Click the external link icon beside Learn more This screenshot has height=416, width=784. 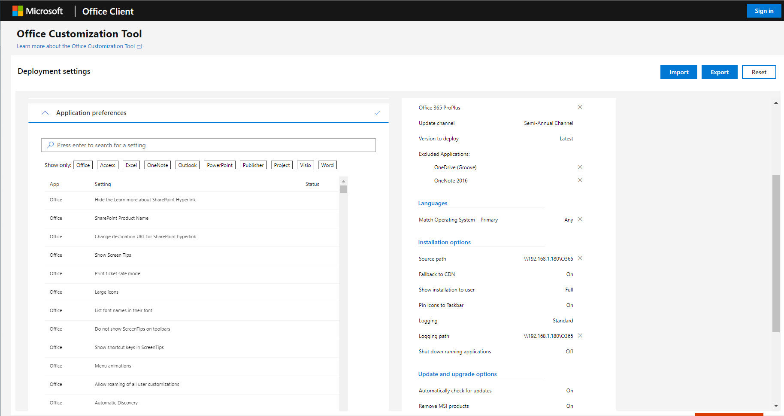(x=139, y=46)
